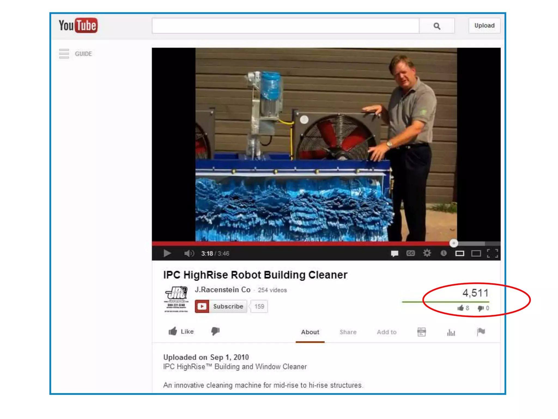Image resolution: width=558 pixels, height=419 pixels.
Task: Click the search magnifier button
Action: click(x=437, y=26)
